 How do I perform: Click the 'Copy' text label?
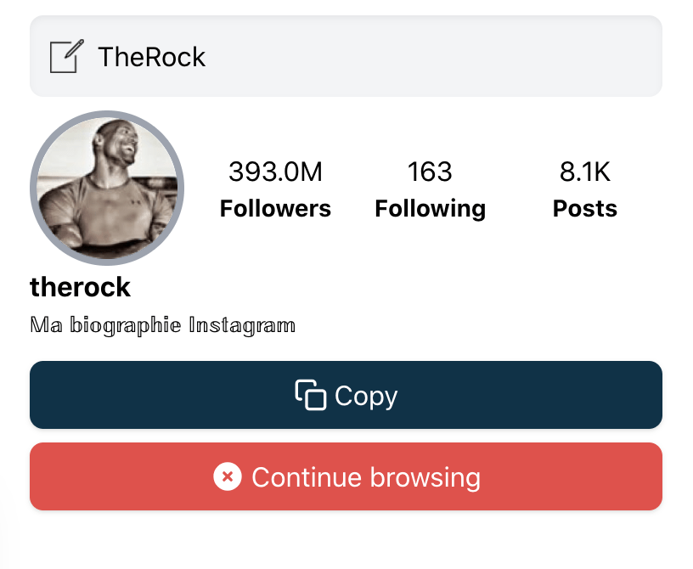[x=366, y=397]
